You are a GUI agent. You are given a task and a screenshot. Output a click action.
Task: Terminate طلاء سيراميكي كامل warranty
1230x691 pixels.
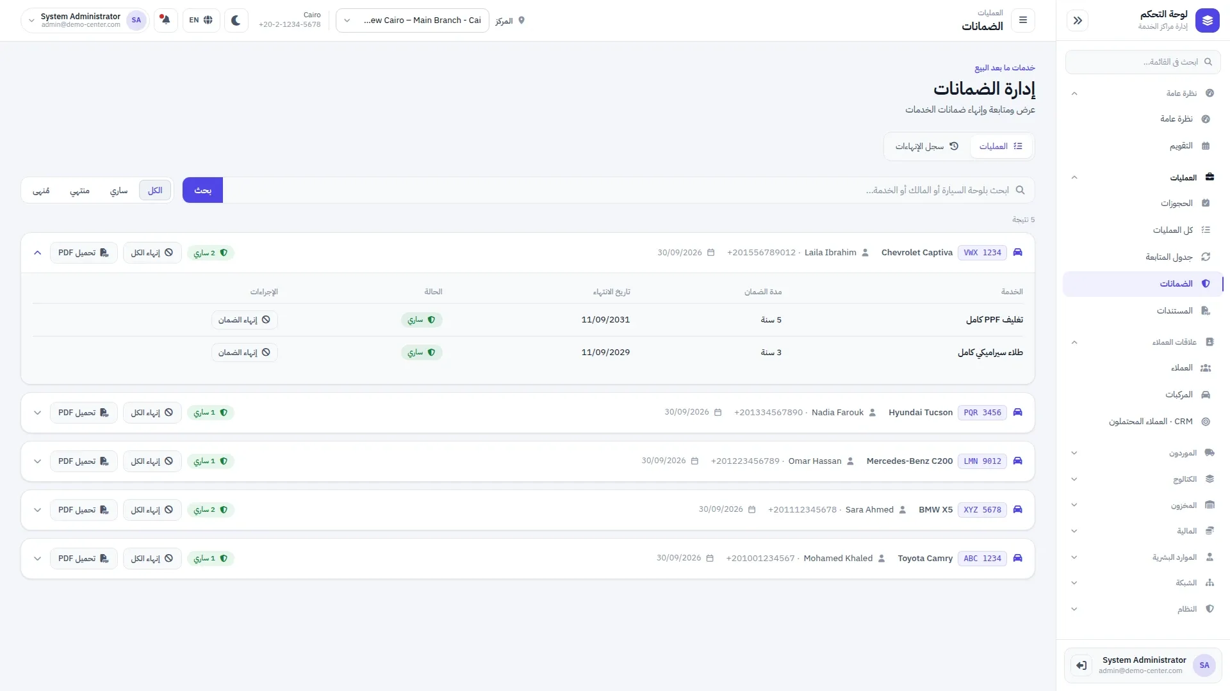point(244,353)
